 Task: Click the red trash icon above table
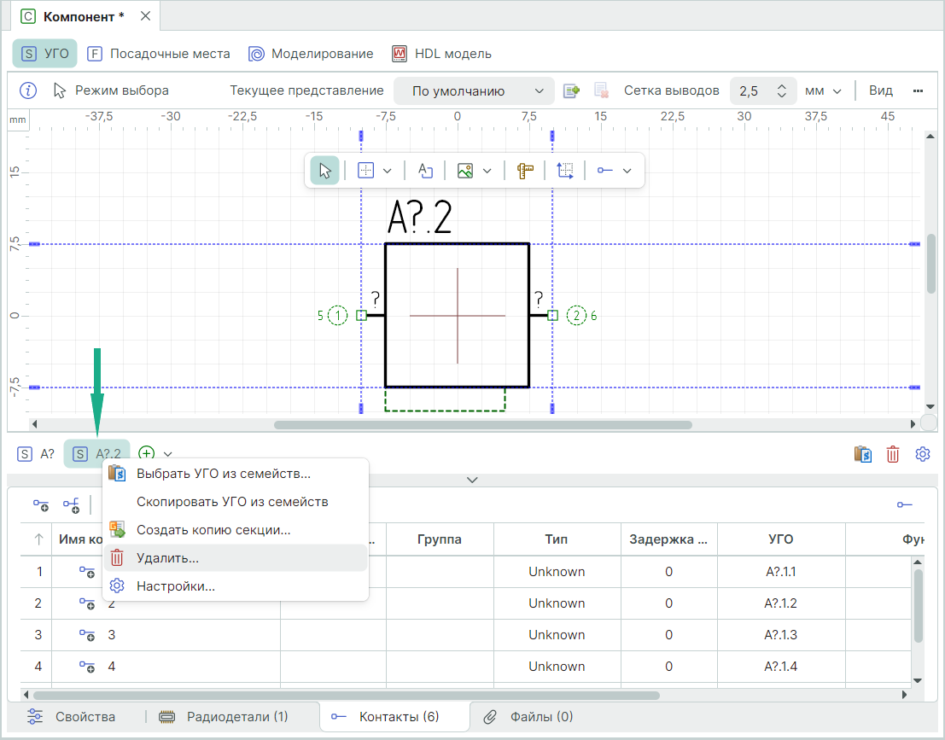coord(892,454)
